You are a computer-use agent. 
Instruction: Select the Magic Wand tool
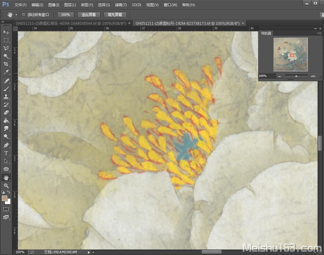[6, 56]
